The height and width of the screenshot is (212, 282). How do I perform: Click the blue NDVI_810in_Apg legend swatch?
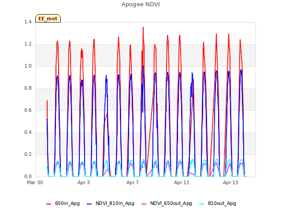click(x=89, y=204)
